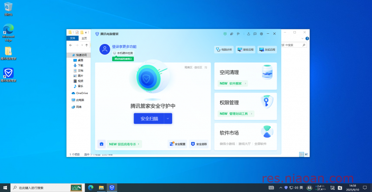Click the blue user avatar circle

point(105,49)
